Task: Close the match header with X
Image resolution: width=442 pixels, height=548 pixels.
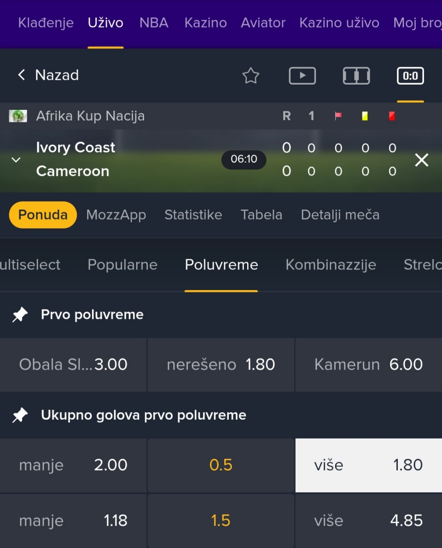Action: tap(422, 160)
